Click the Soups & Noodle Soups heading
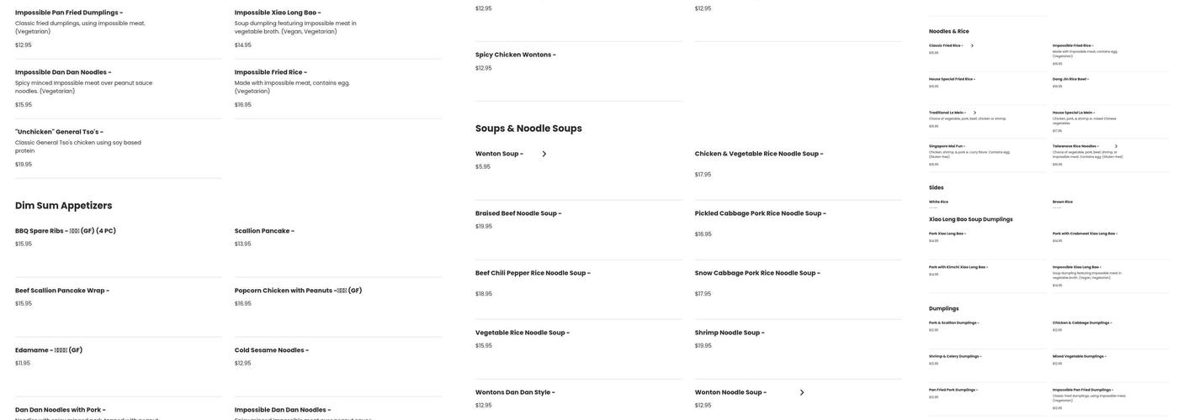Viewport: 1178px width, 420px height. coord(528,129)
